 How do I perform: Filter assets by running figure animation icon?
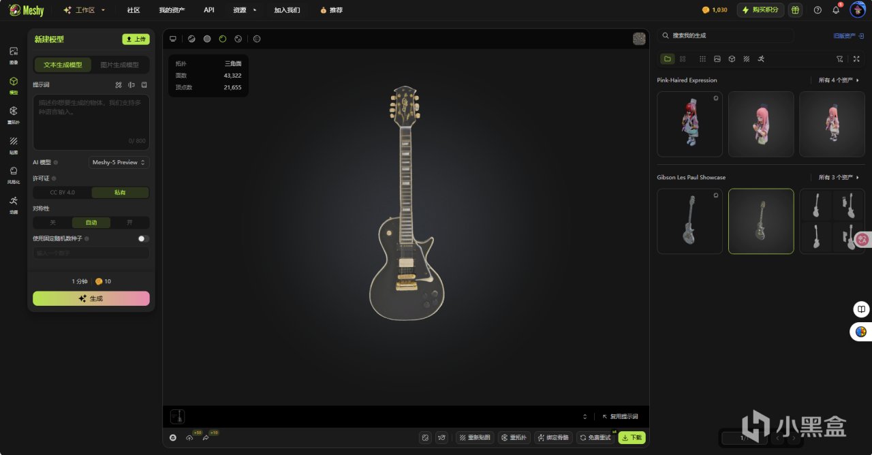(x=761, y=59)
